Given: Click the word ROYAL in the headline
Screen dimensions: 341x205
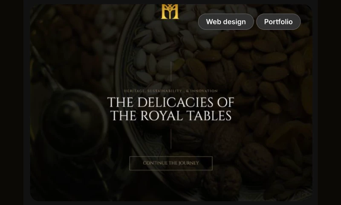Looking at the screenshot, I should pos(162,115).
